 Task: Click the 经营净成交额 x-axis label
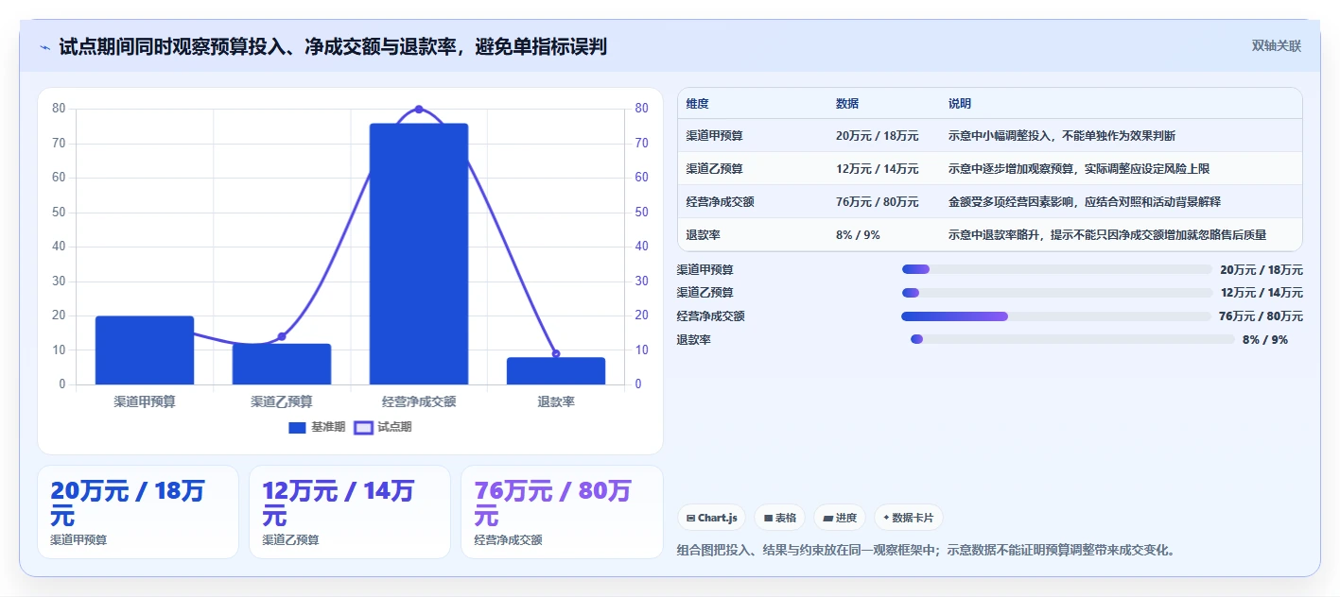click(x=419, y=401)
